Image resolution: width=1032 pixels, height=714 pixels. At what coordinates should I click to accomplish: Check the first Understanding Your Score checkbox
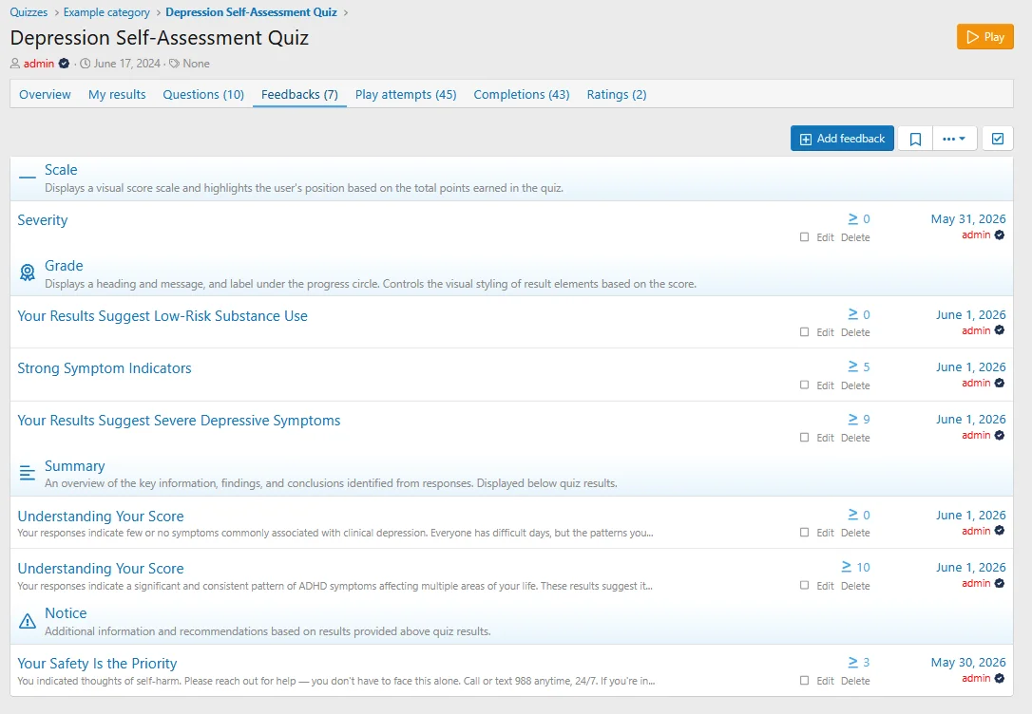pyautogui.click(x=804, y=533)
